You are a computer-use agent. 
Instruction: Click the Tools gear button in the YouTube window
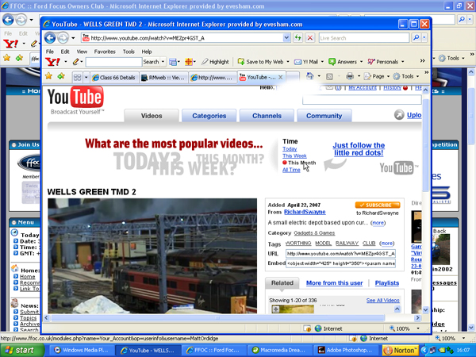(x=405, y=76)
